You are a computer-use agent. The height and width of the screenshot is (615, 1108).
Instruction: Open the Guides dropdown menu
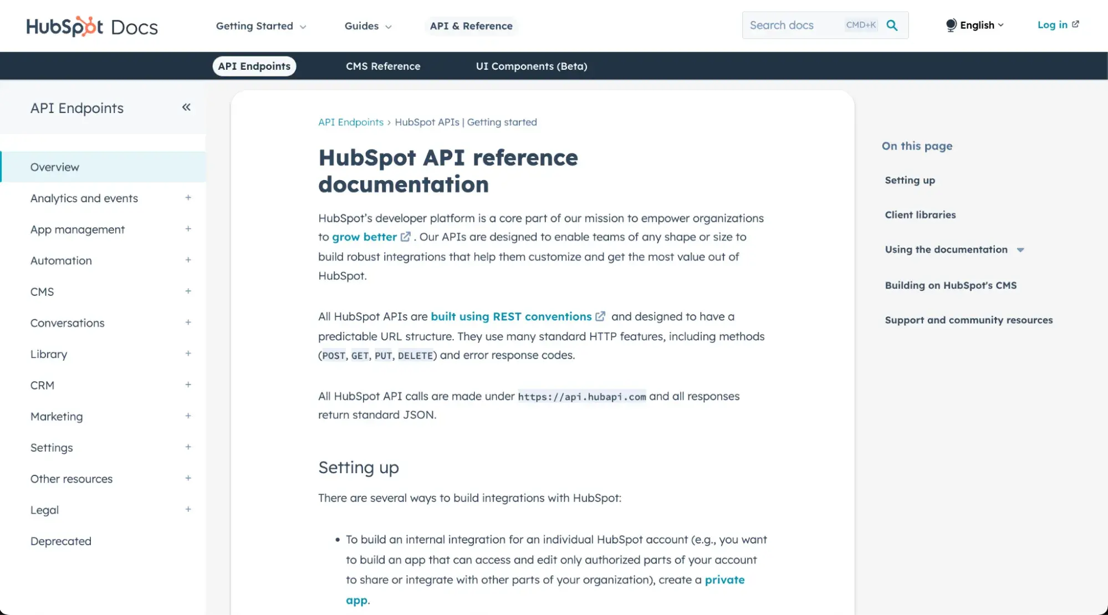[x=368, y=26]
